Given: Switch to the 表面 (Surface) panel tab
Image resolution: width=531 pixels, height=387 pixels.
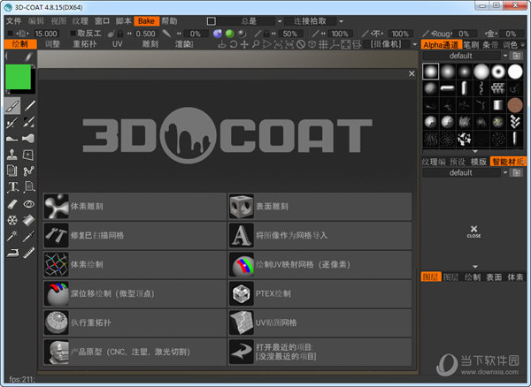Looking at the screenshot, I should 494,277.
